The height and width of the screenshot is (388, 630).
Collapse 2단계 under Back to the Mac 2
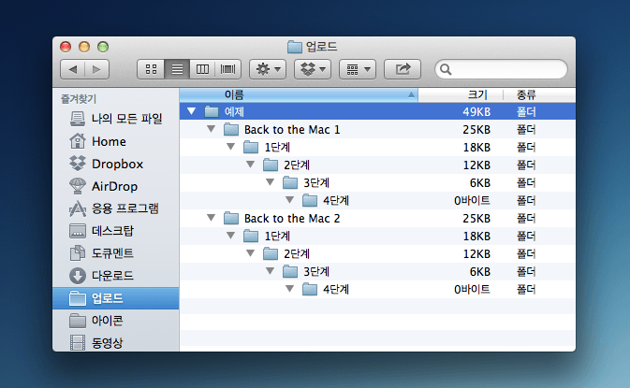pyautogui.click(x=251, y=253)
